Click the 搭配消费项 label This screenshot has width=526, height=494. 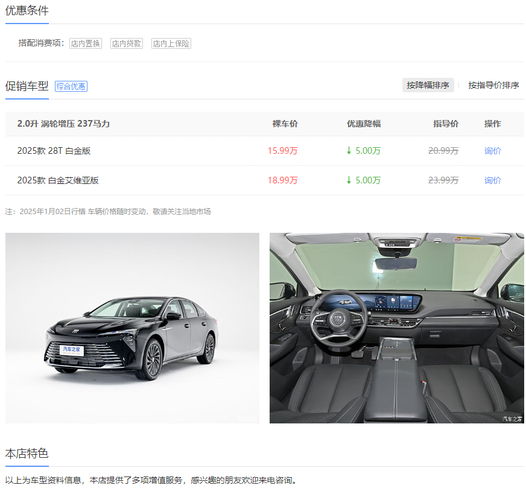point(41,43)
